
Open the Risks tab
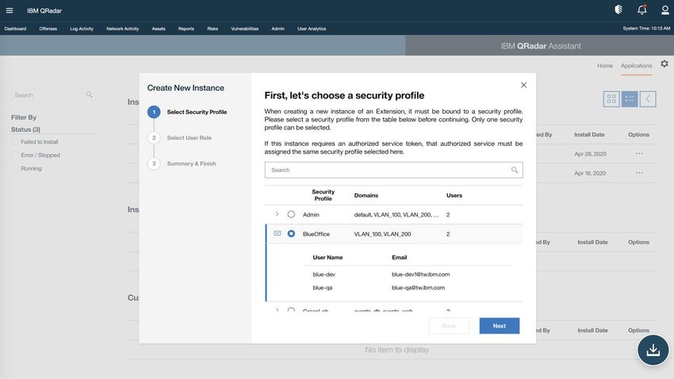(213, 29)
